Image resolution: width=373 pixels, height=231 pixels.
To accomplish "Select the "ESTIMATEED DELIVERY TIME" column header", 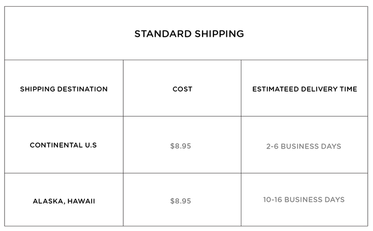I will (305, 89).
